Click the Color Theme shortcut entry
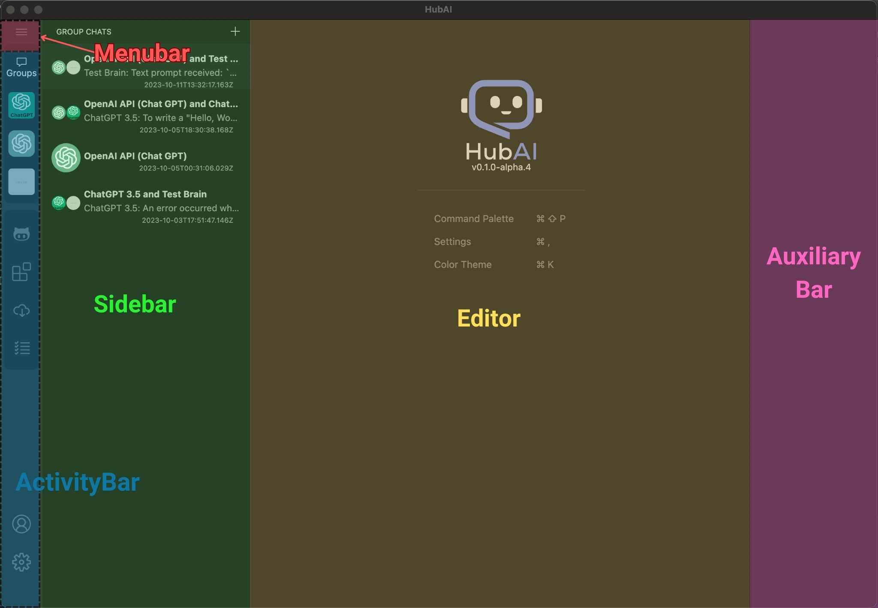Image resolution: width=878 pixels, height=608 pixels. (494, 264)
